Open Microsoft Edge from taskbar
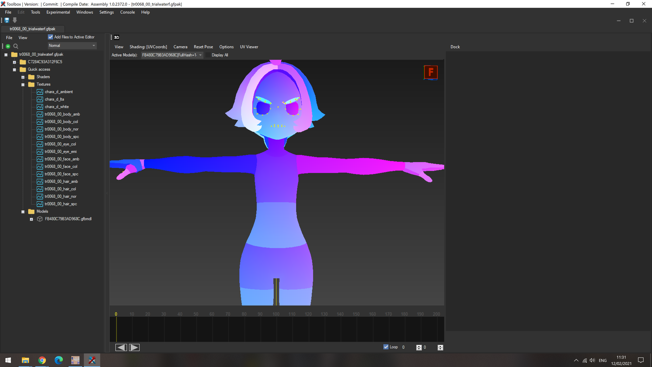This screenshot has height=367, width=652. coord(59,360)
